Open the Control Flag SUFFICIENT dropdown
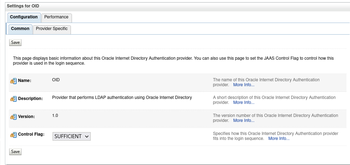350x165 pixels. pyautogui.click(x=72, y=136)
